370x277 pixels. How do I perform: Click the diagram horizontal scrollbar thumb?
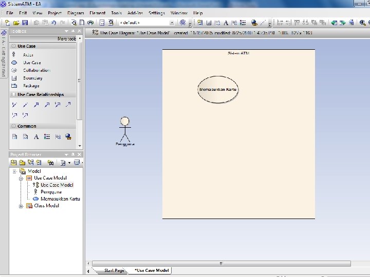(x=221, y=263)
